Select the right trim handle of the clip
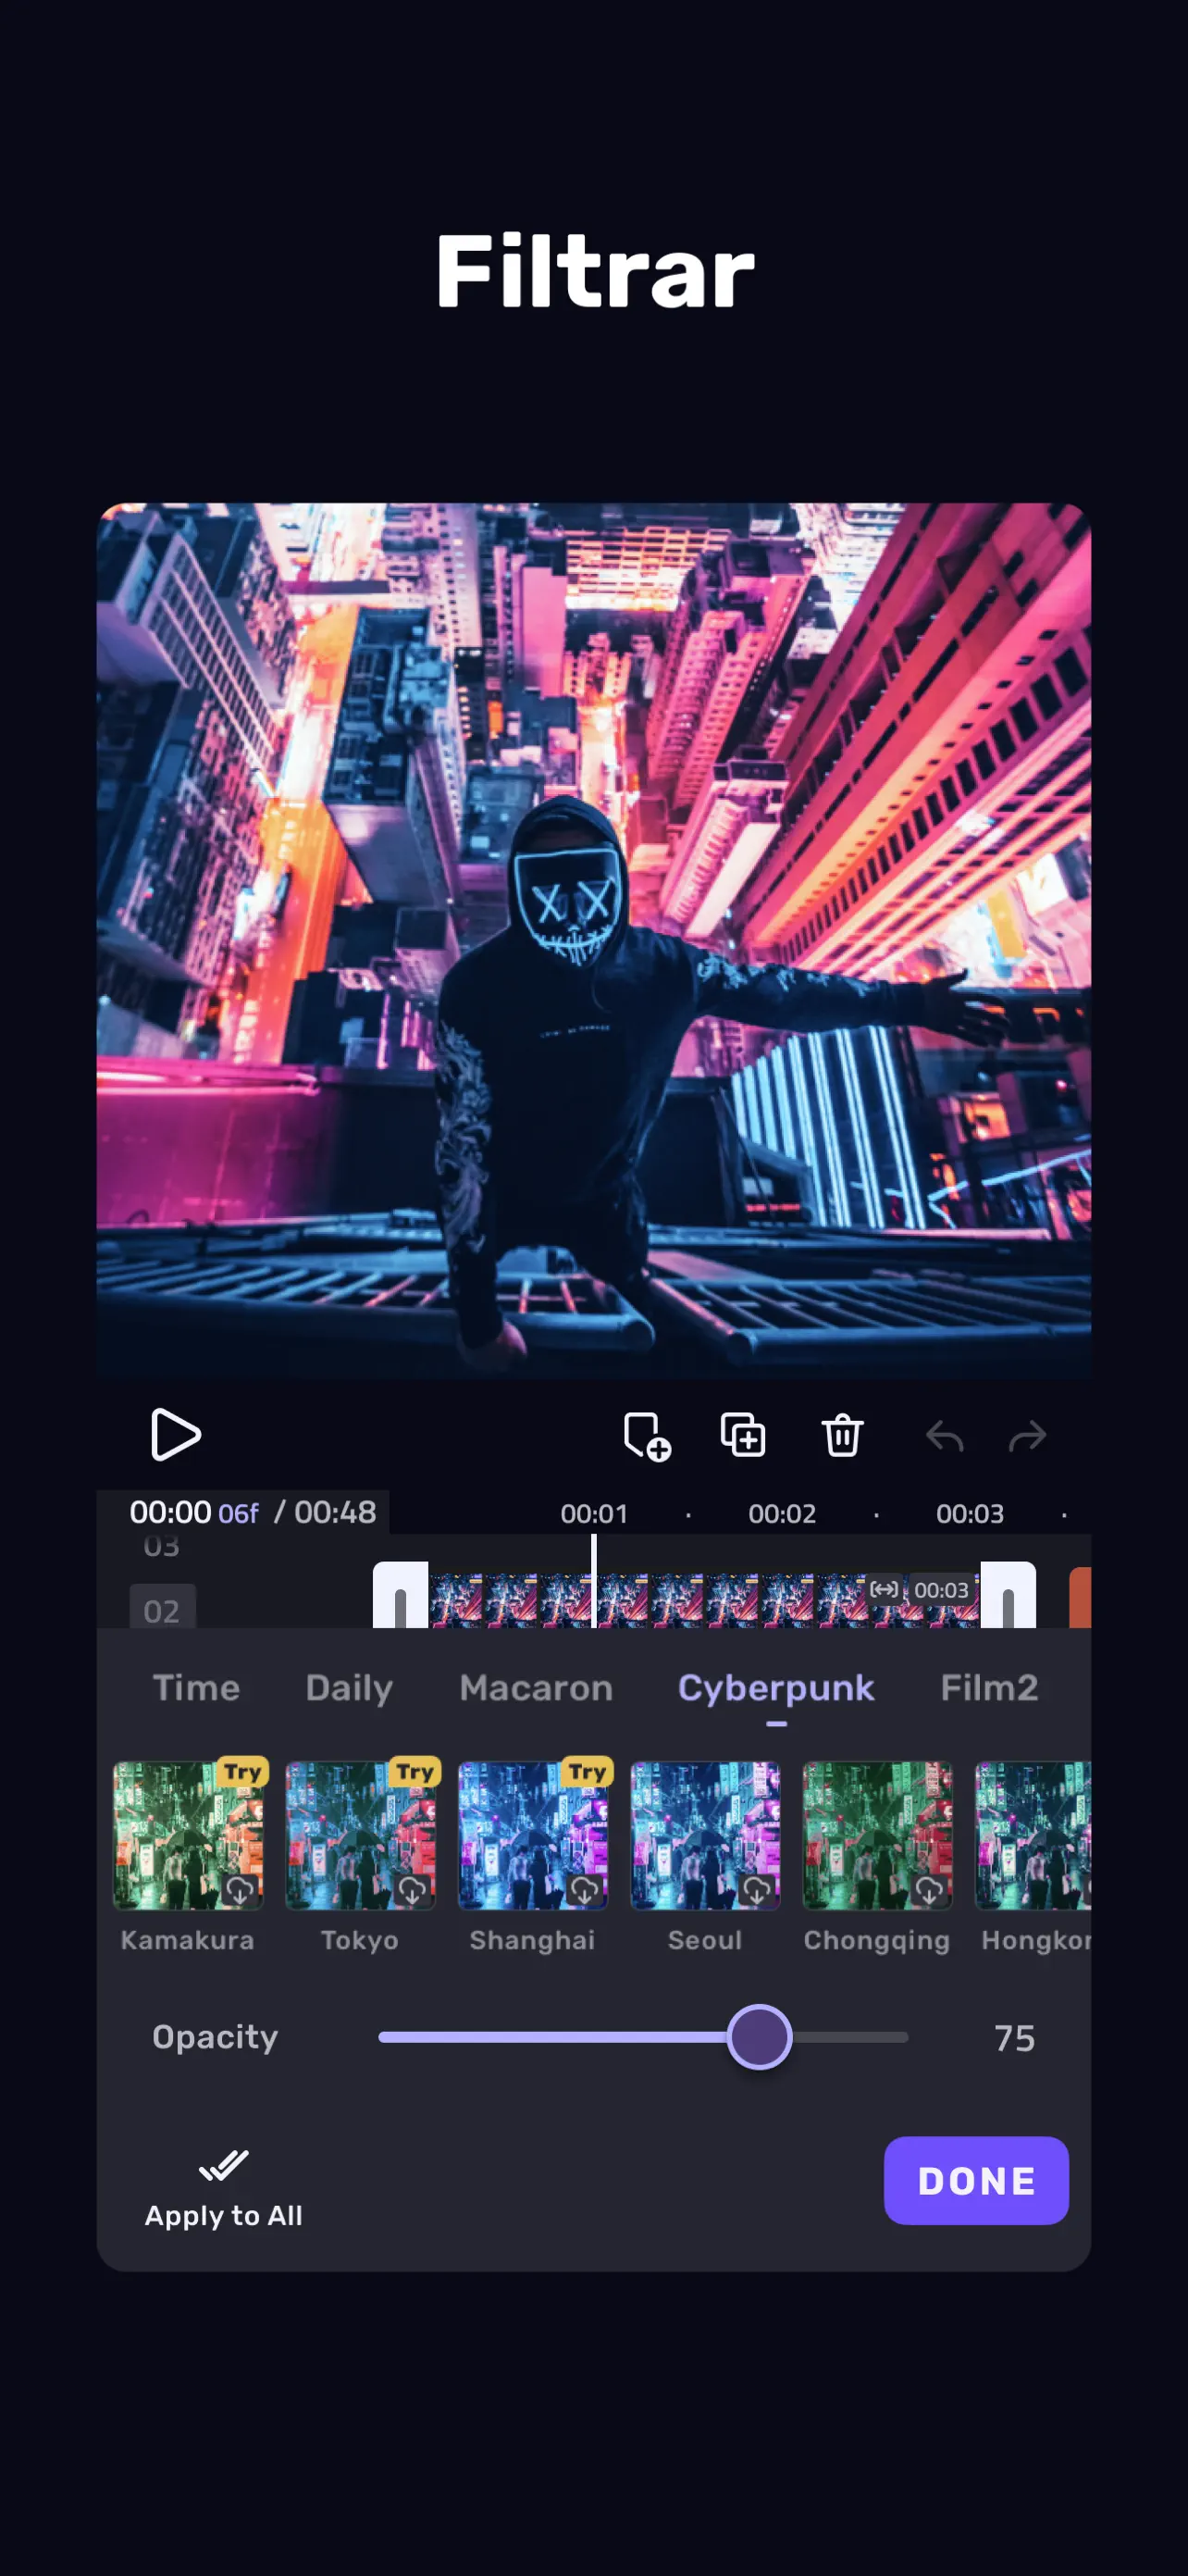 1008,1596
